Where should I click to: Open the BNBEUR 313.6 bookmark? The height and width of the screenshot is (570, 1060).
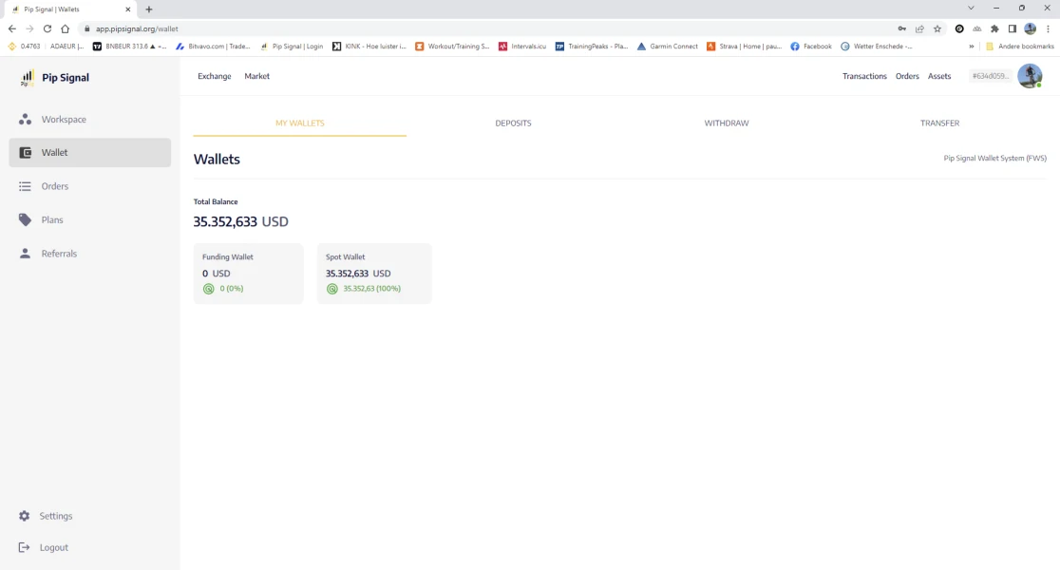(x=129, y=47)
